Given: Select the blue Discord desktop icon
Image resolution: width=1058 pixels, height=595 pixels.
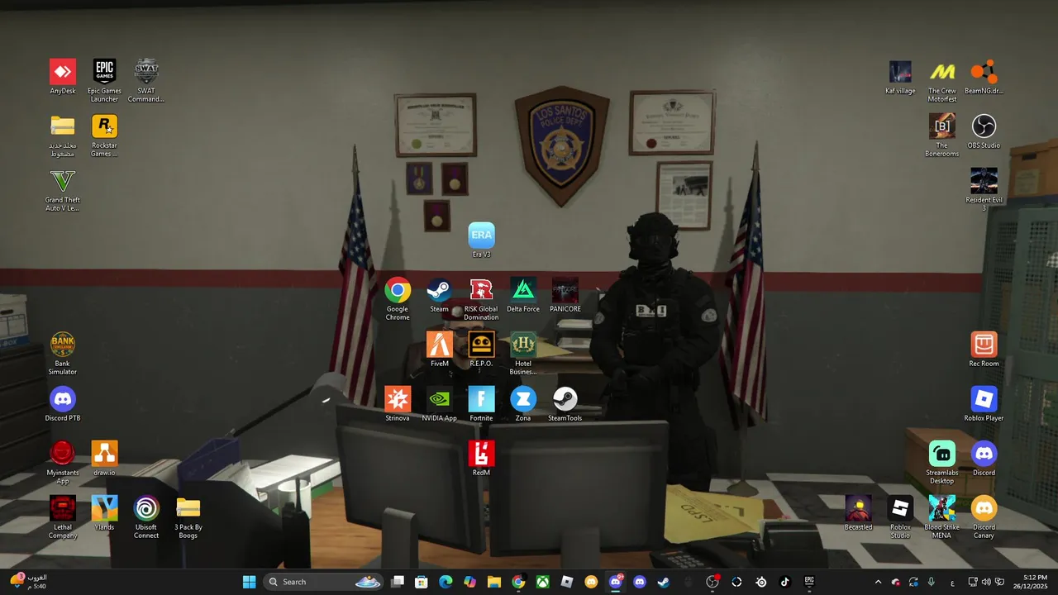Looking at the screenshot, I should (984, 459).
